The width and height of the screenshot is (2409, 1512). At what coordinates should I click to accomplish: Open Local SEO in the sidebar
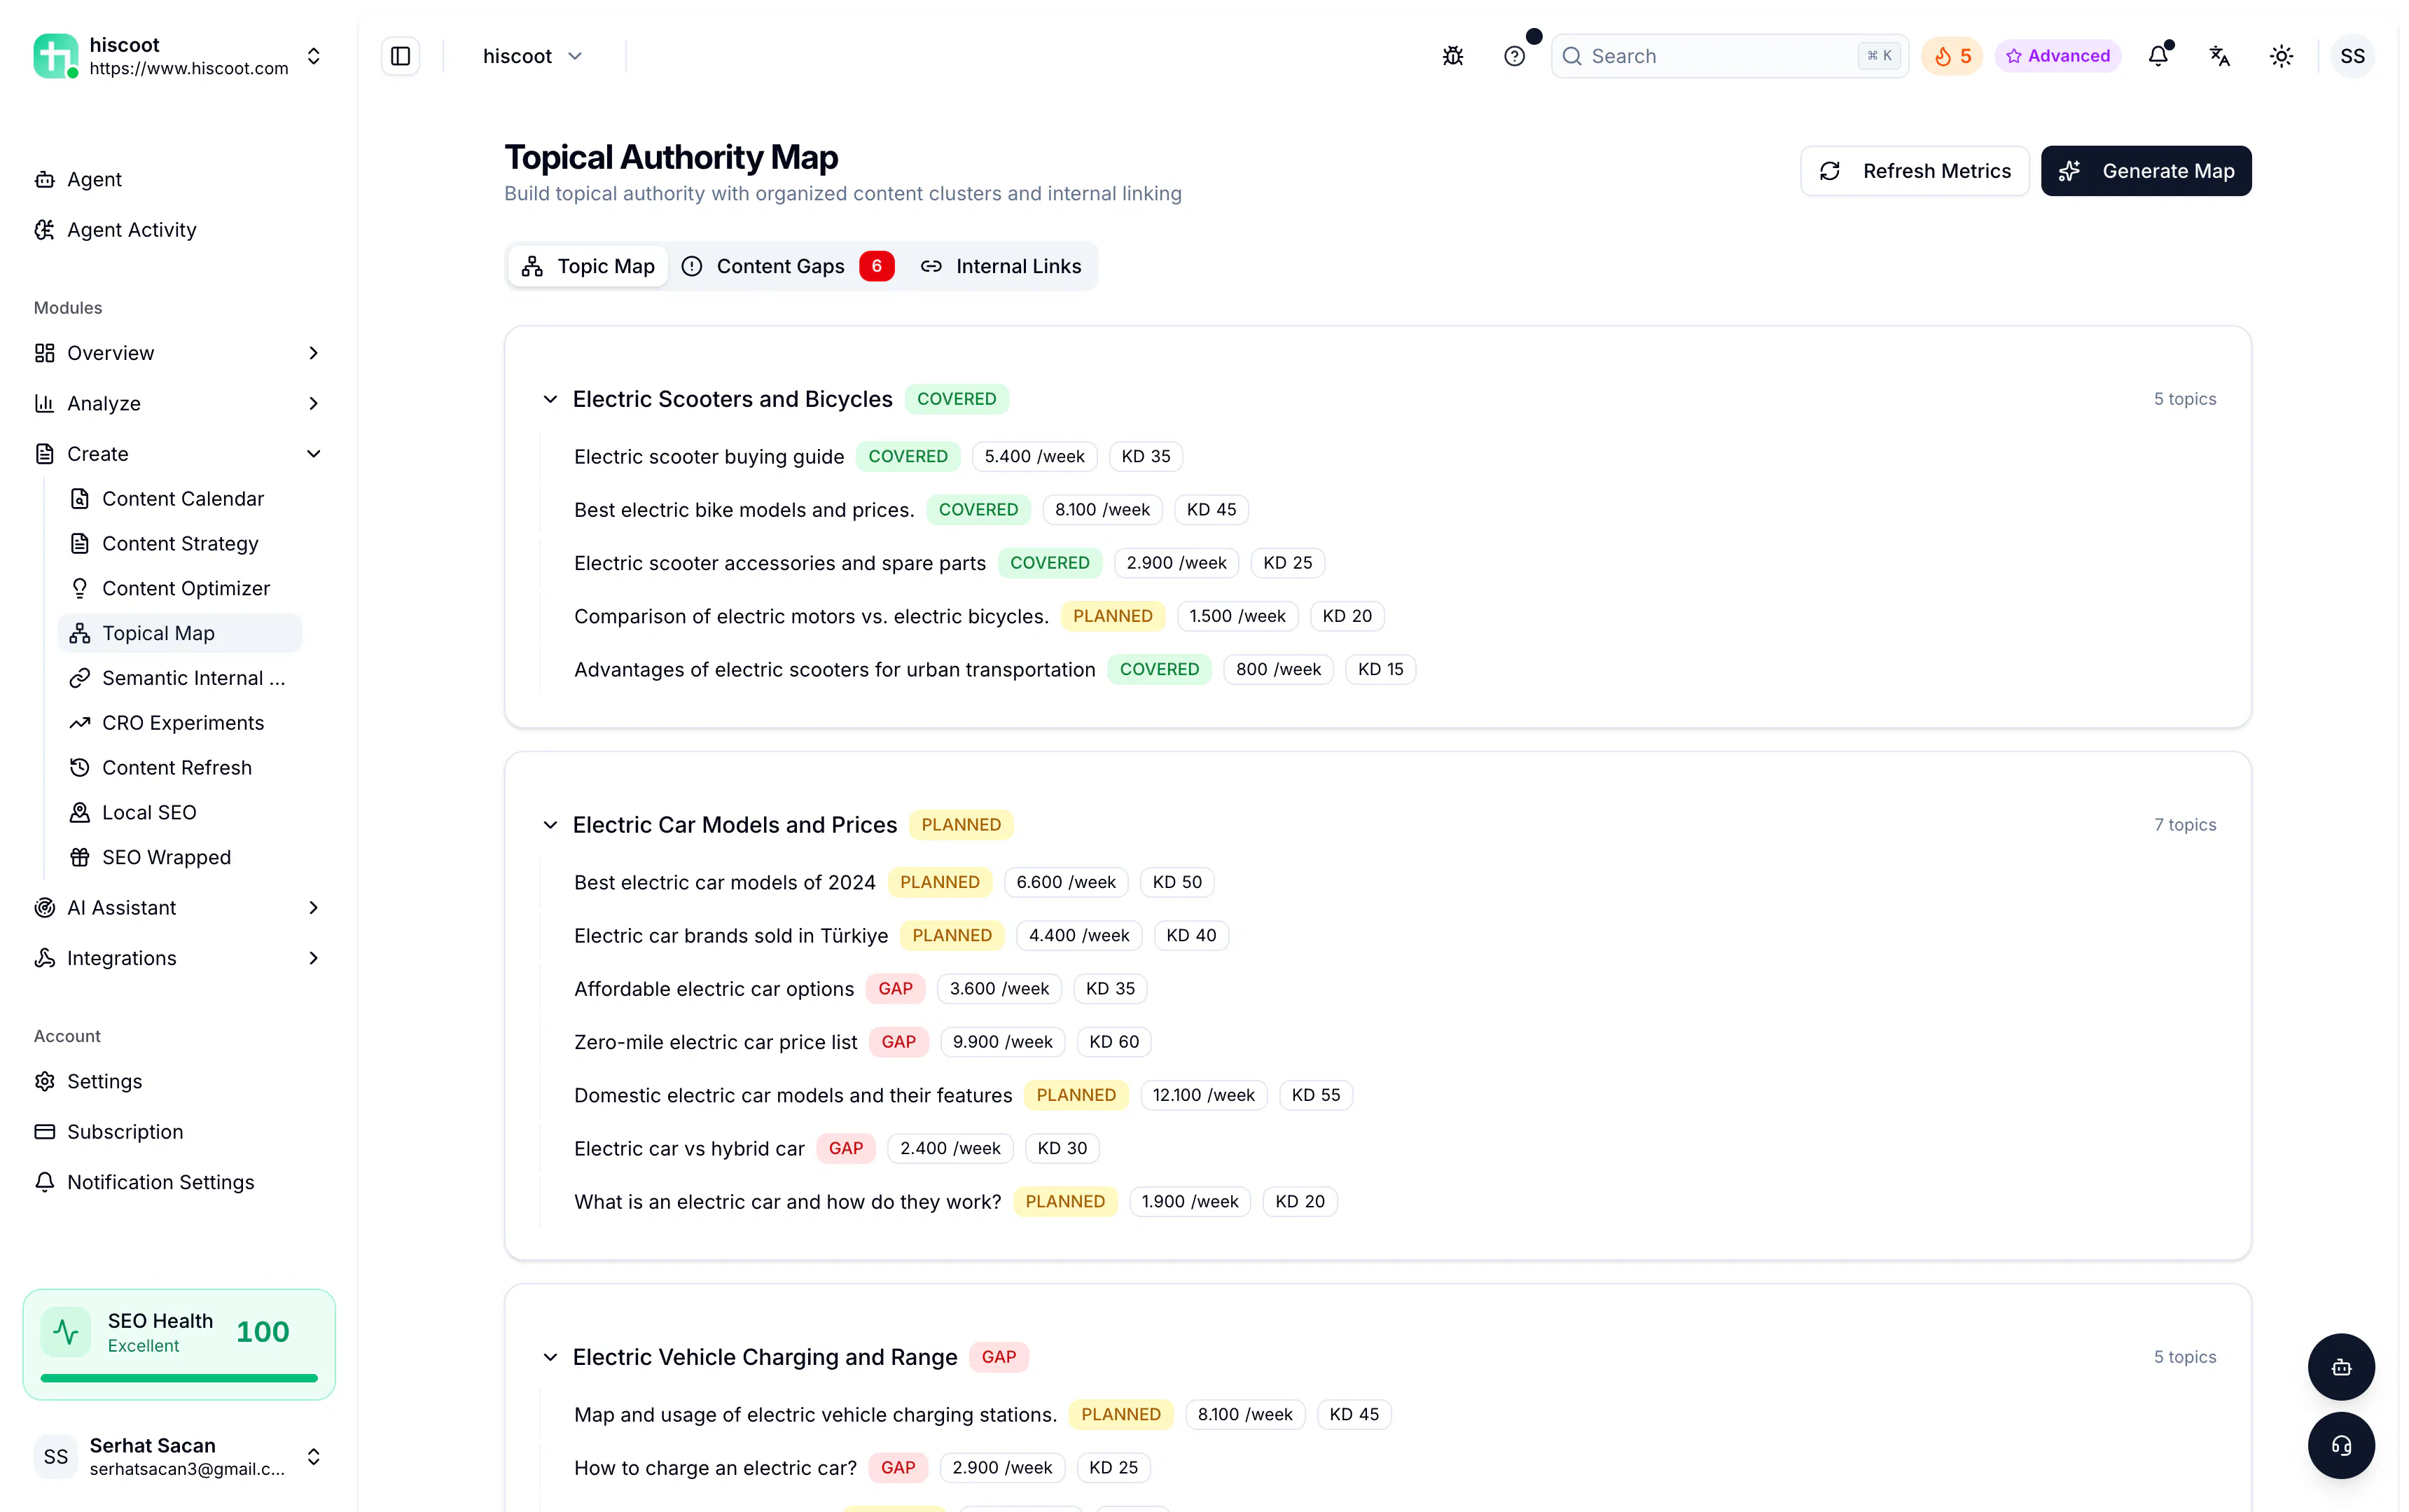click(180, 812)
